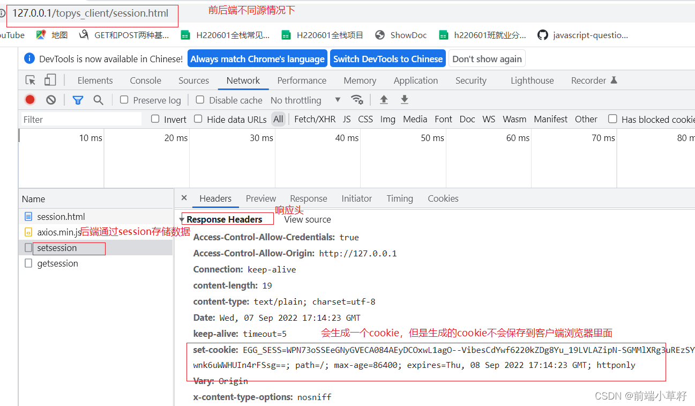Open the GET和POST bookmark
Viewport: 695px width, 406px height.
(x=124, y=35)
